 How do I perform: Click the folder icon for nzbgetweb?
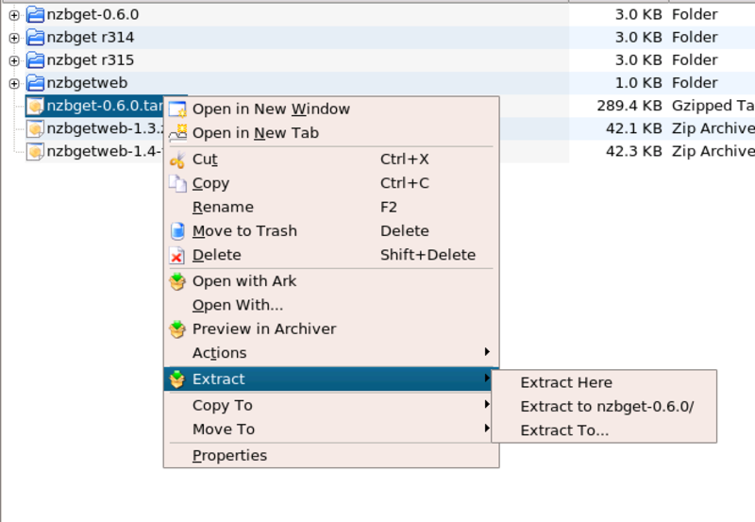pos(35,83)
